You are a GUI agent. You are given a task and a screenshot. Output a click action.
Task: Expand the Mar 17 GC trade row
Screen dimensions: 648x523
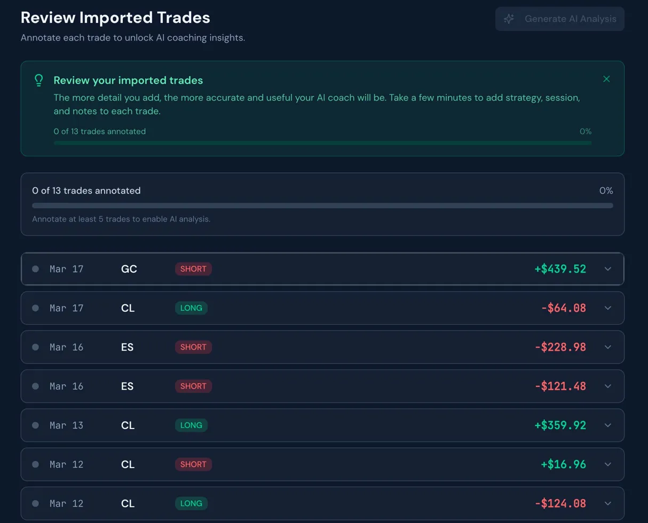tap(608, 269)
